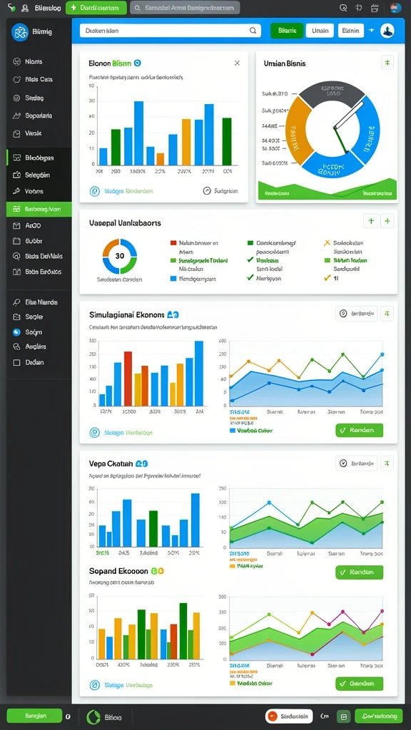Select the highlighted green sidebar menu item
This screenshot has width=411, height=730.
pyautogui.click(x=39, y=210)
